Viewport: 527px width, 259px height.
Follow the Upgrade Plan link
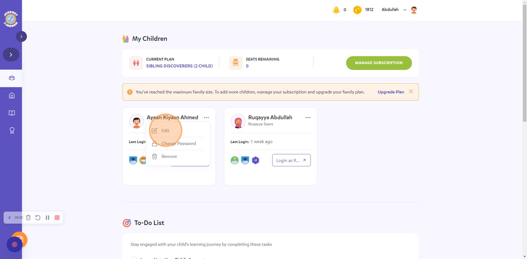[x=391, y=92]
